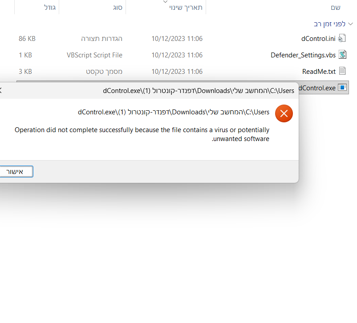This screenshot has width=357, height=323.
Task: Click the סוג column header to sort by type
Action: click(x=118, y=7)
